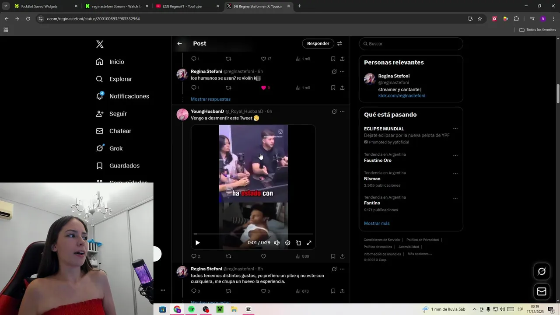Image resolution: width=560 pixels, height=315 pixels.
Task: Open a new browser tab
Action: [299, 6]
